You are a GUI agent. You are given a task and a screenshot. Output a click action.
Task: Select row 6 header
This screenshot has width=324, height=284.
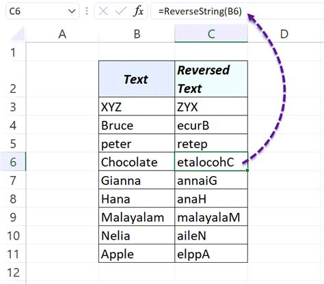tap(13, 162)
